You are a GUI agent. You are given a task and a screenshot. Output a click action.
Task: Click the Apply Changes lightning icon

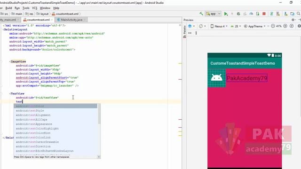pyautogui.click(x=232, y=14)
